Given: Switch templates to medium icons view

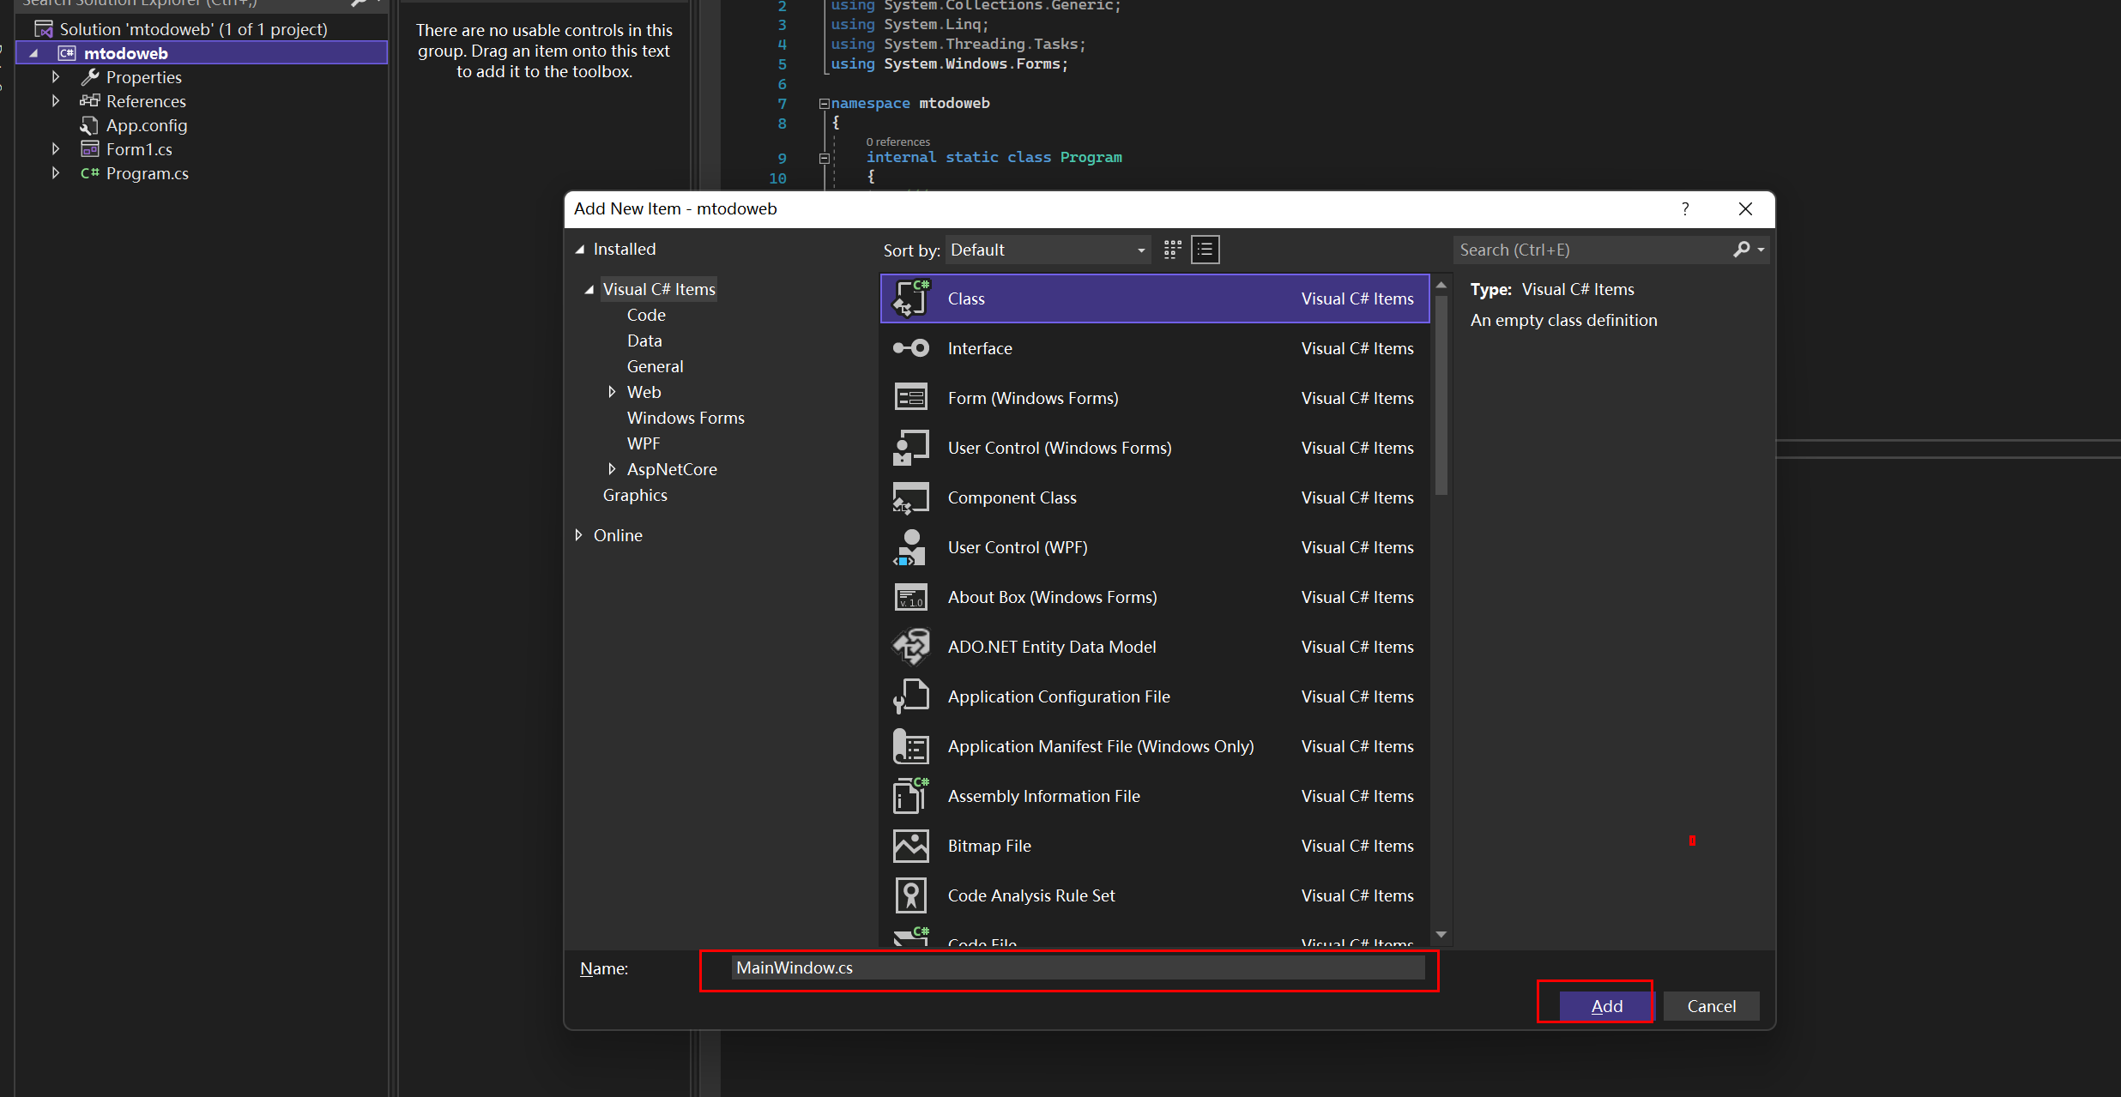Looking at the screenshot, I should click(1171, 250).
